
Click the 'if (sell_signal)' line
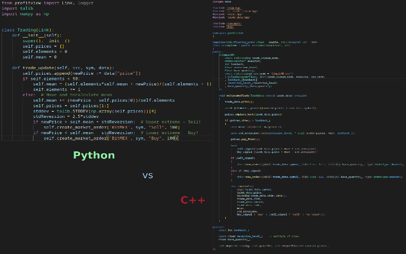point(243,158)
